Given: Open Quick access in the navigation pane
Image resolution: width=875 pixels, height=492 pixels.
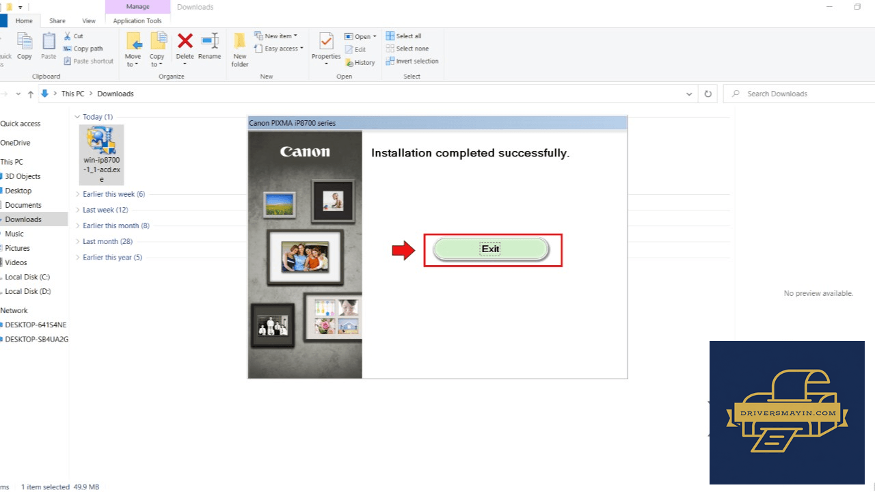Looking at the screenshot, I should pos(21,124).
